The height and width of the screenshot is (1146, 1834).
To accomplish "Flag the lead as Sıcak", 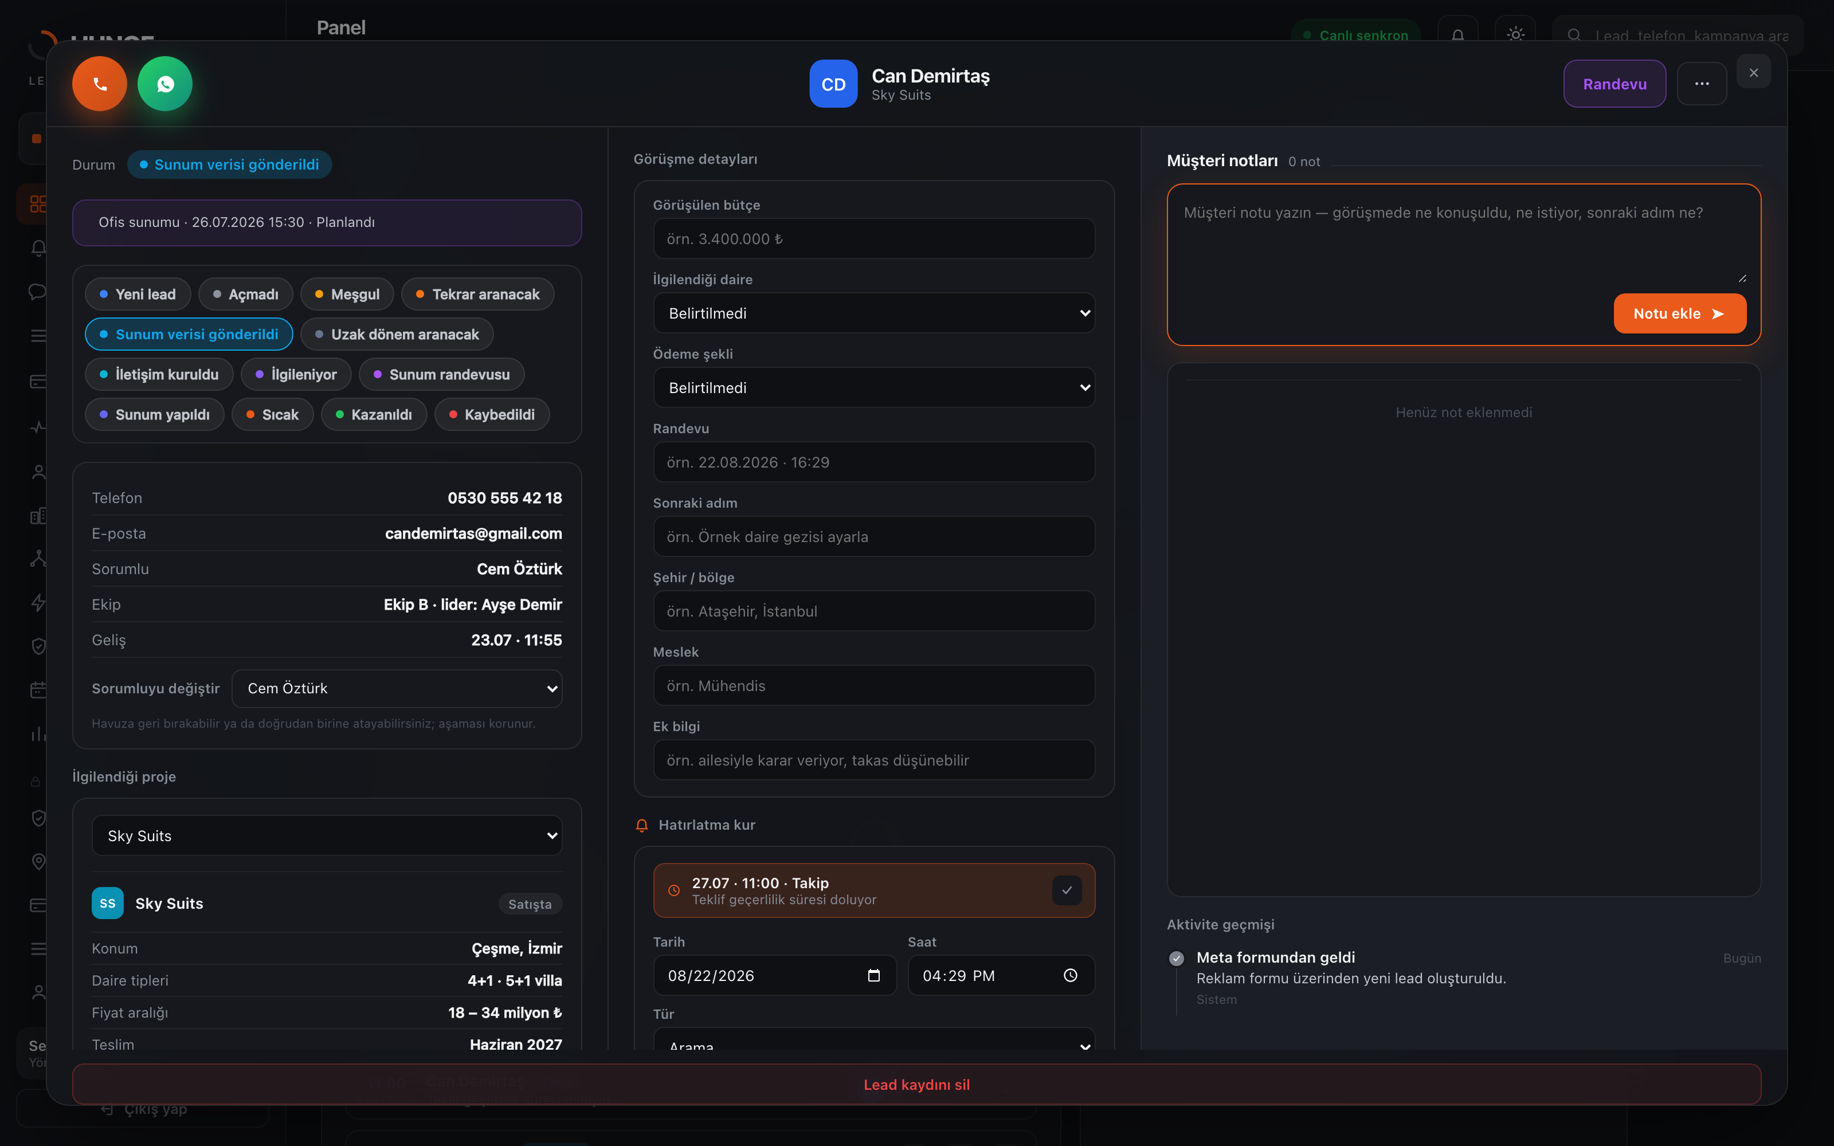I will (x=272, y=415).
